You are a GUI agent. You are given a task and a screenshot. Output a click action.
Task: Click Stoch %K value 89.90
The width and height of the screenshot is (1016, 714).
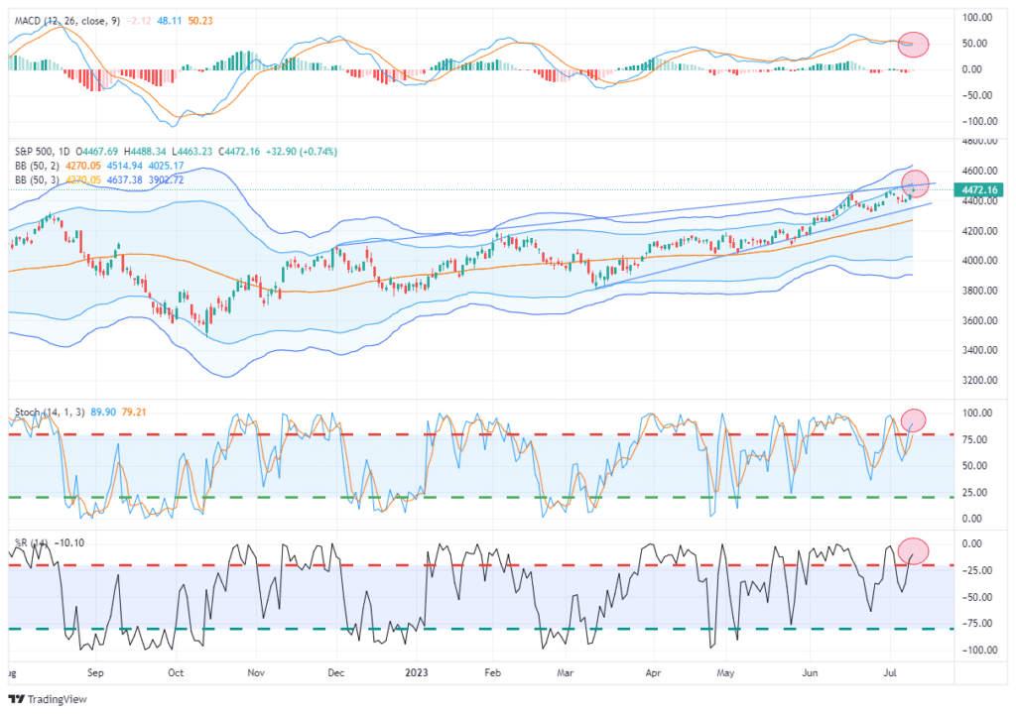103,413
